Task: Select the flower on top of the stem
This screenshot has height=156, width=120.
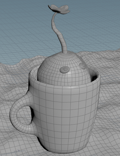Action: pos(59,9)
